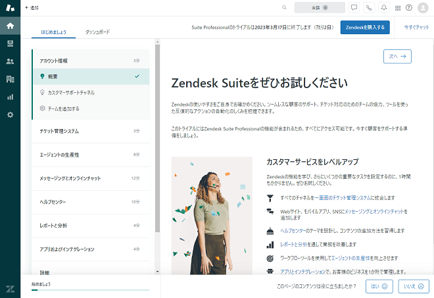This screenshot has height=298, width=434.
Task: Expand the ヘルプセンター section
Action: (91, 202)
